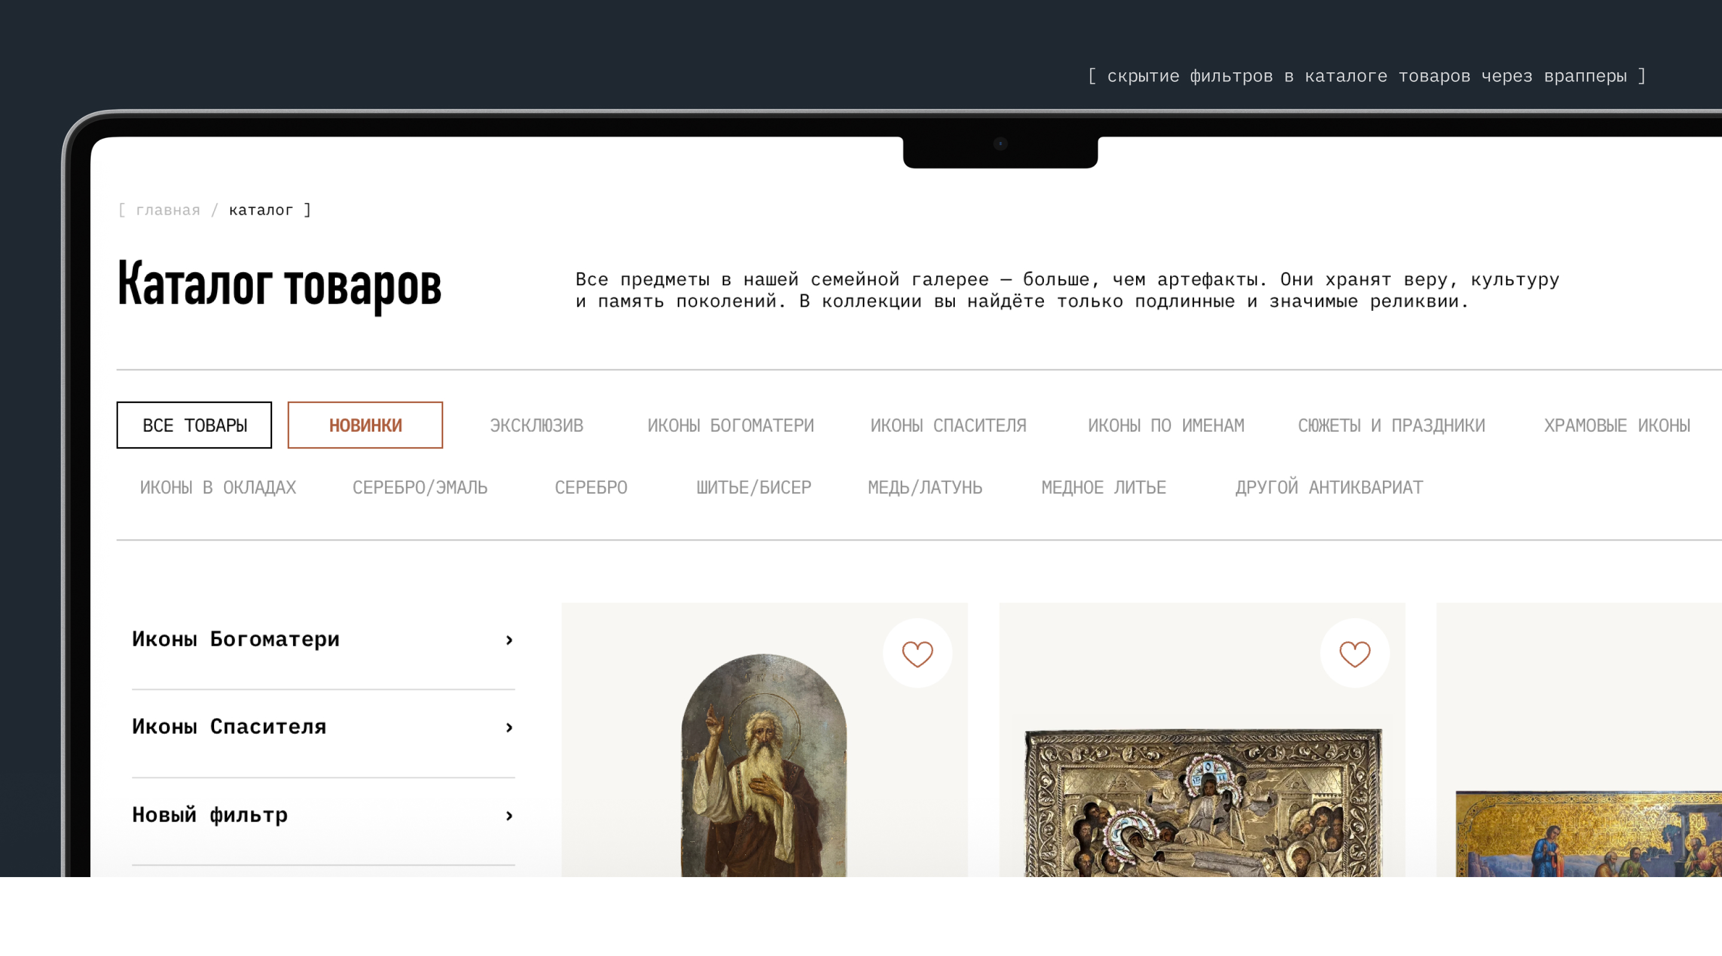The width and height of the screenshot is (1722, 956).
Task: Expand the Иконы Богоматери filter chevron
Action: click(x=509, y=640)
